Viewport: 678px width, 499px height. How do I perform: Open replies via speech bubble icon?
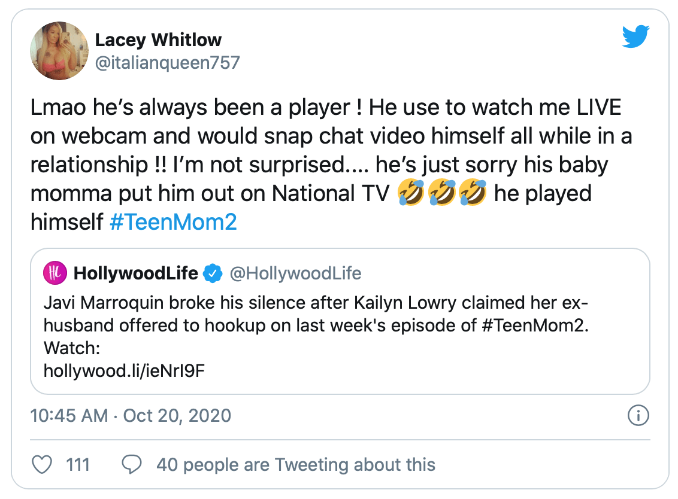click(x=131, y=465)
